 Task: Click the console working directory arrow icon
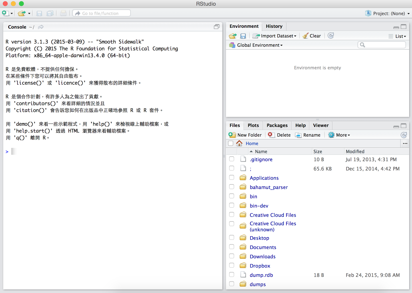pyautogui.click(x=41, y=27)
